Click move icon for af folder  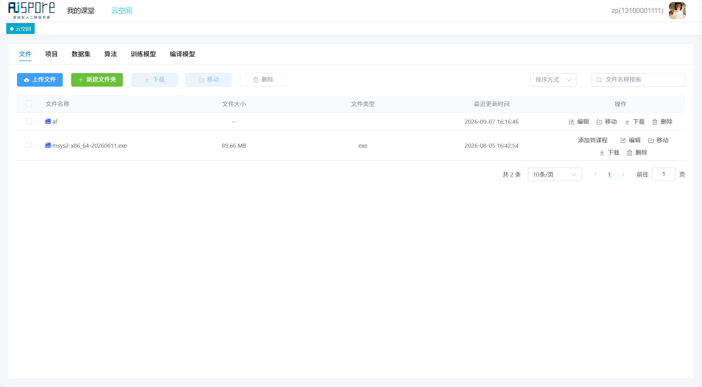pyautogui.click(x=599, y=122)
